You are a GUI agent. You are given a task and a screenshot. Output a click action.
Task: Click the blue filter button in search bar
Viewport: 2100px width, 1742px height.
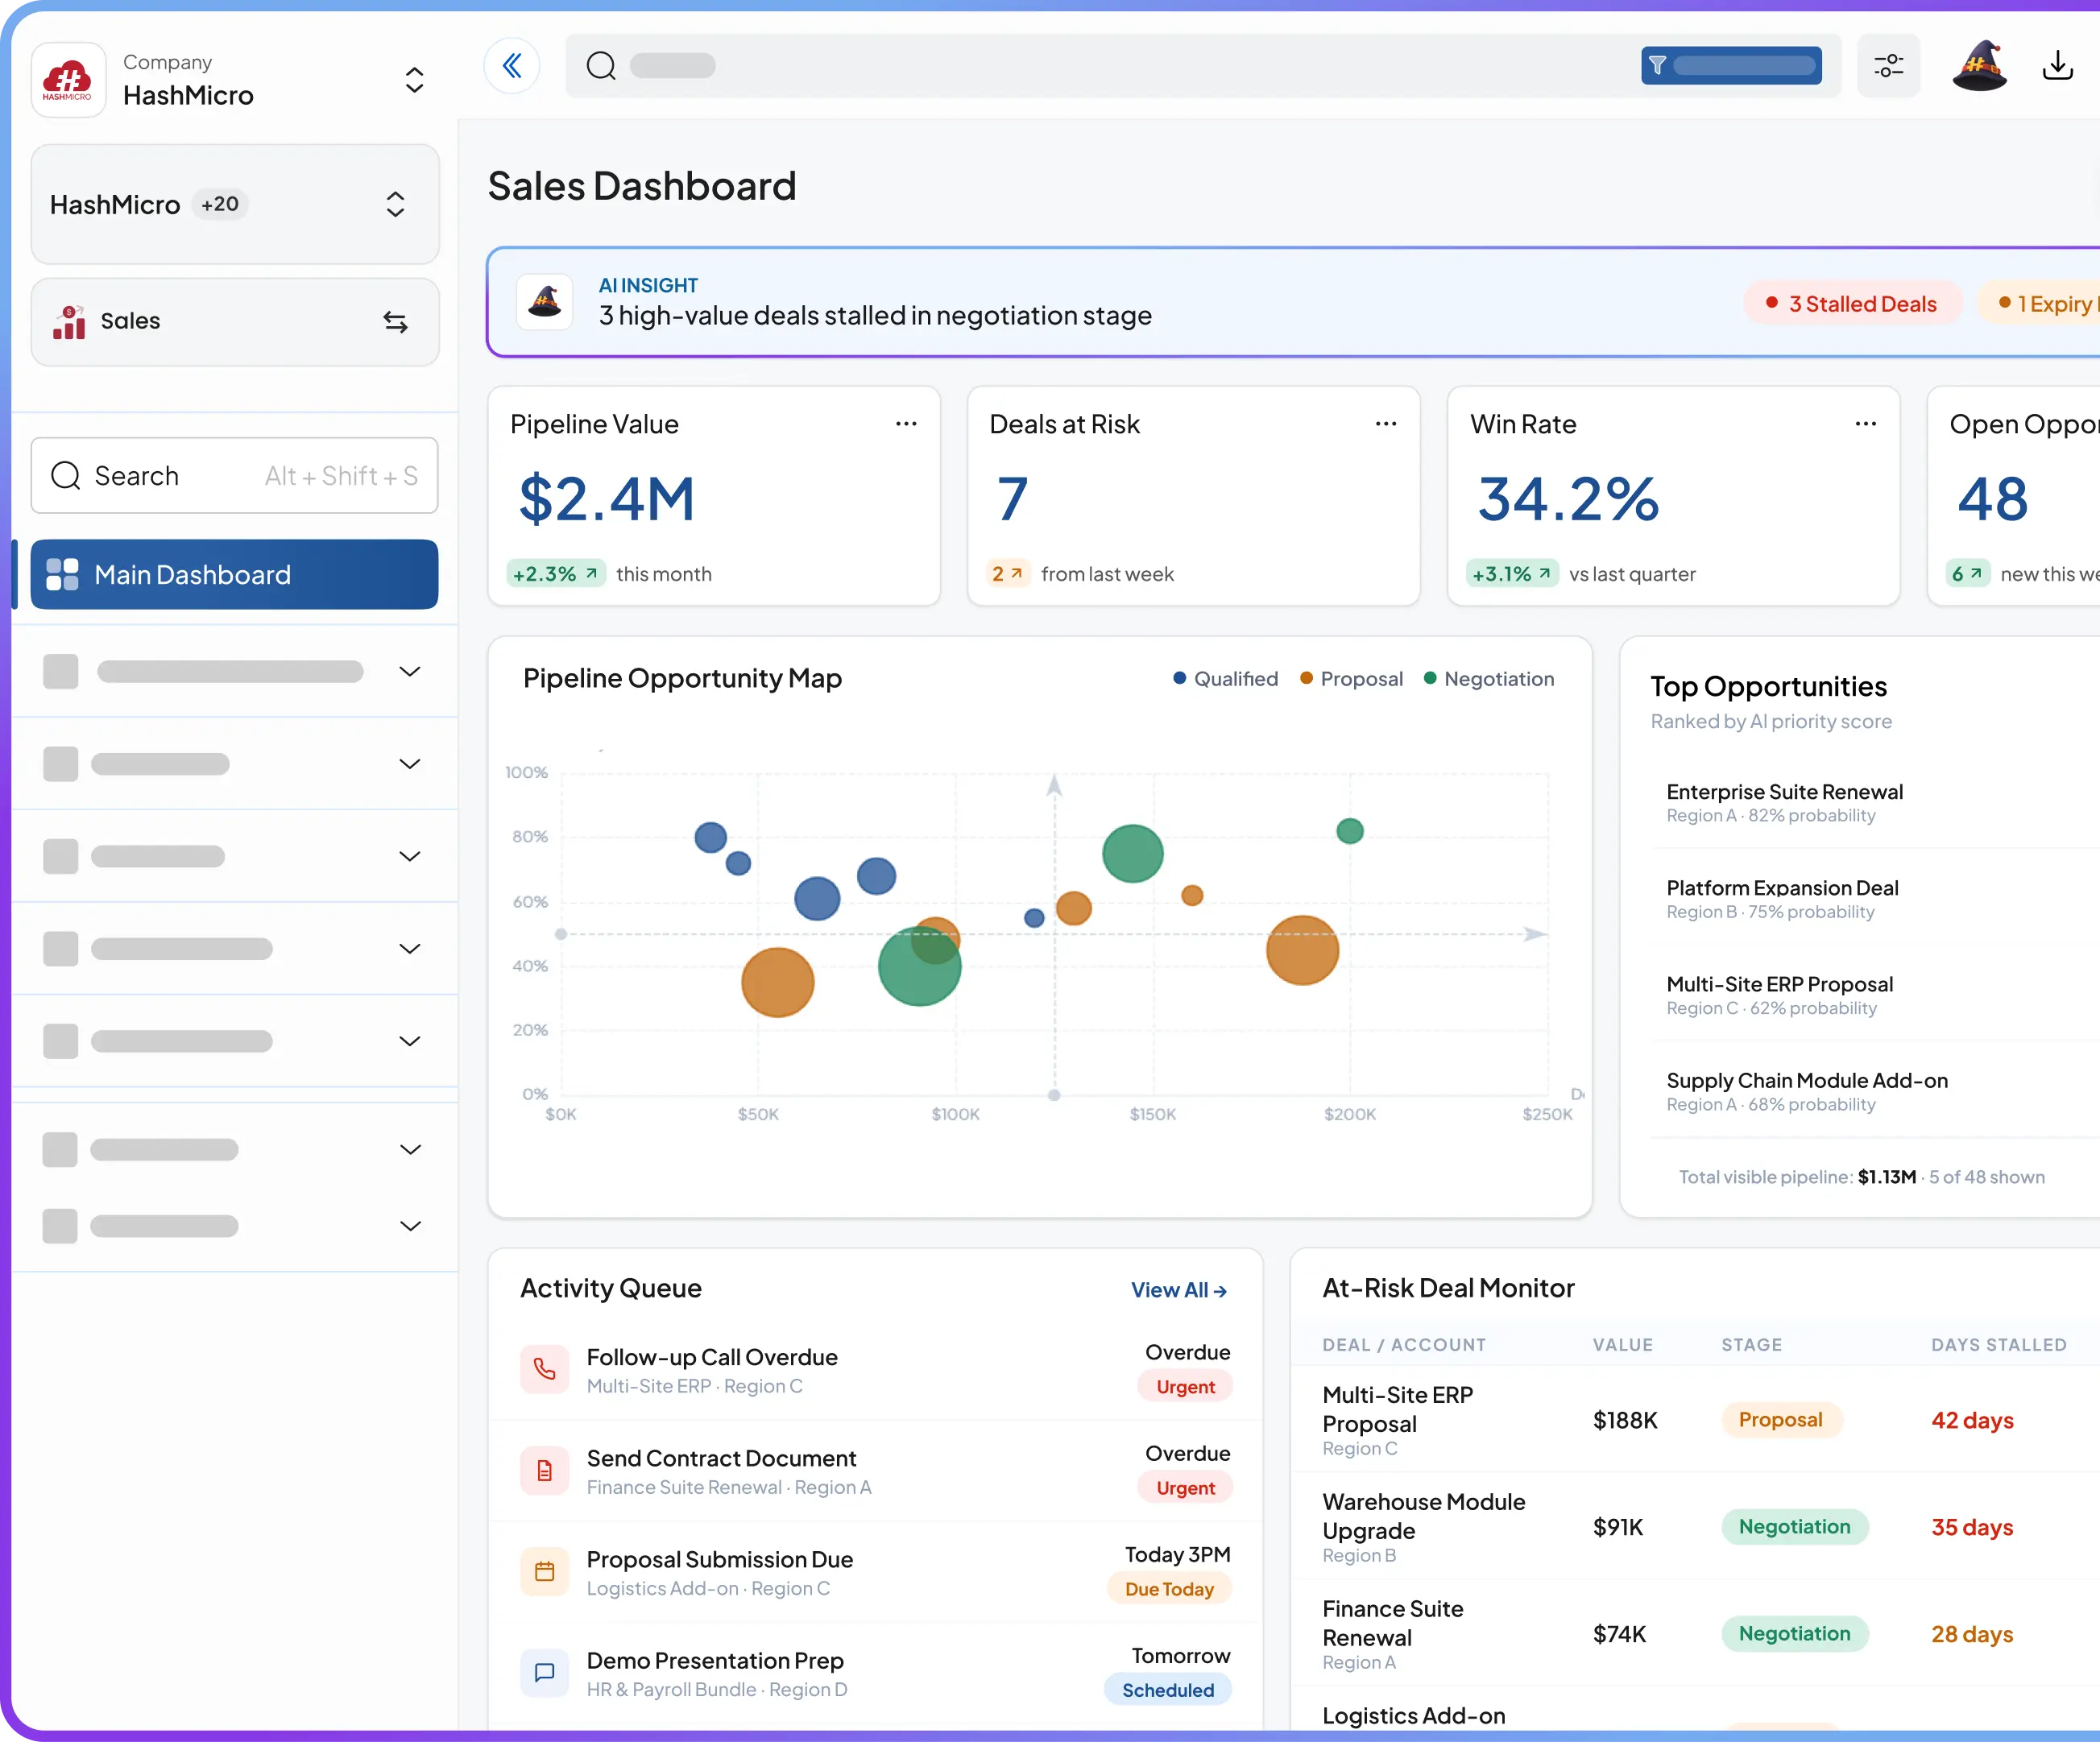pyautogui.click(x=1731, y=66)
